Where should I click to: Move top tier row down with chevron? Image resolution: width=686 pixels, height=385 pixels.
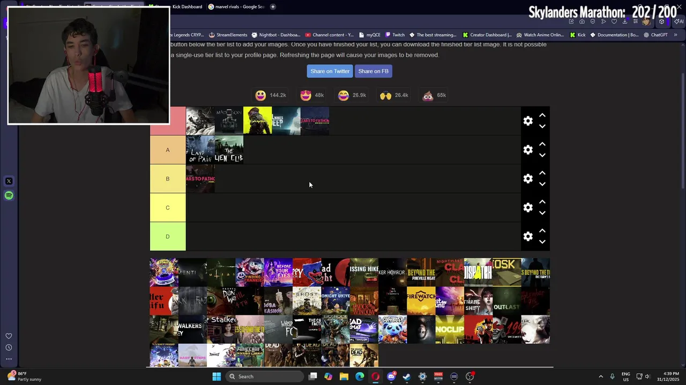tap(542, 126)
